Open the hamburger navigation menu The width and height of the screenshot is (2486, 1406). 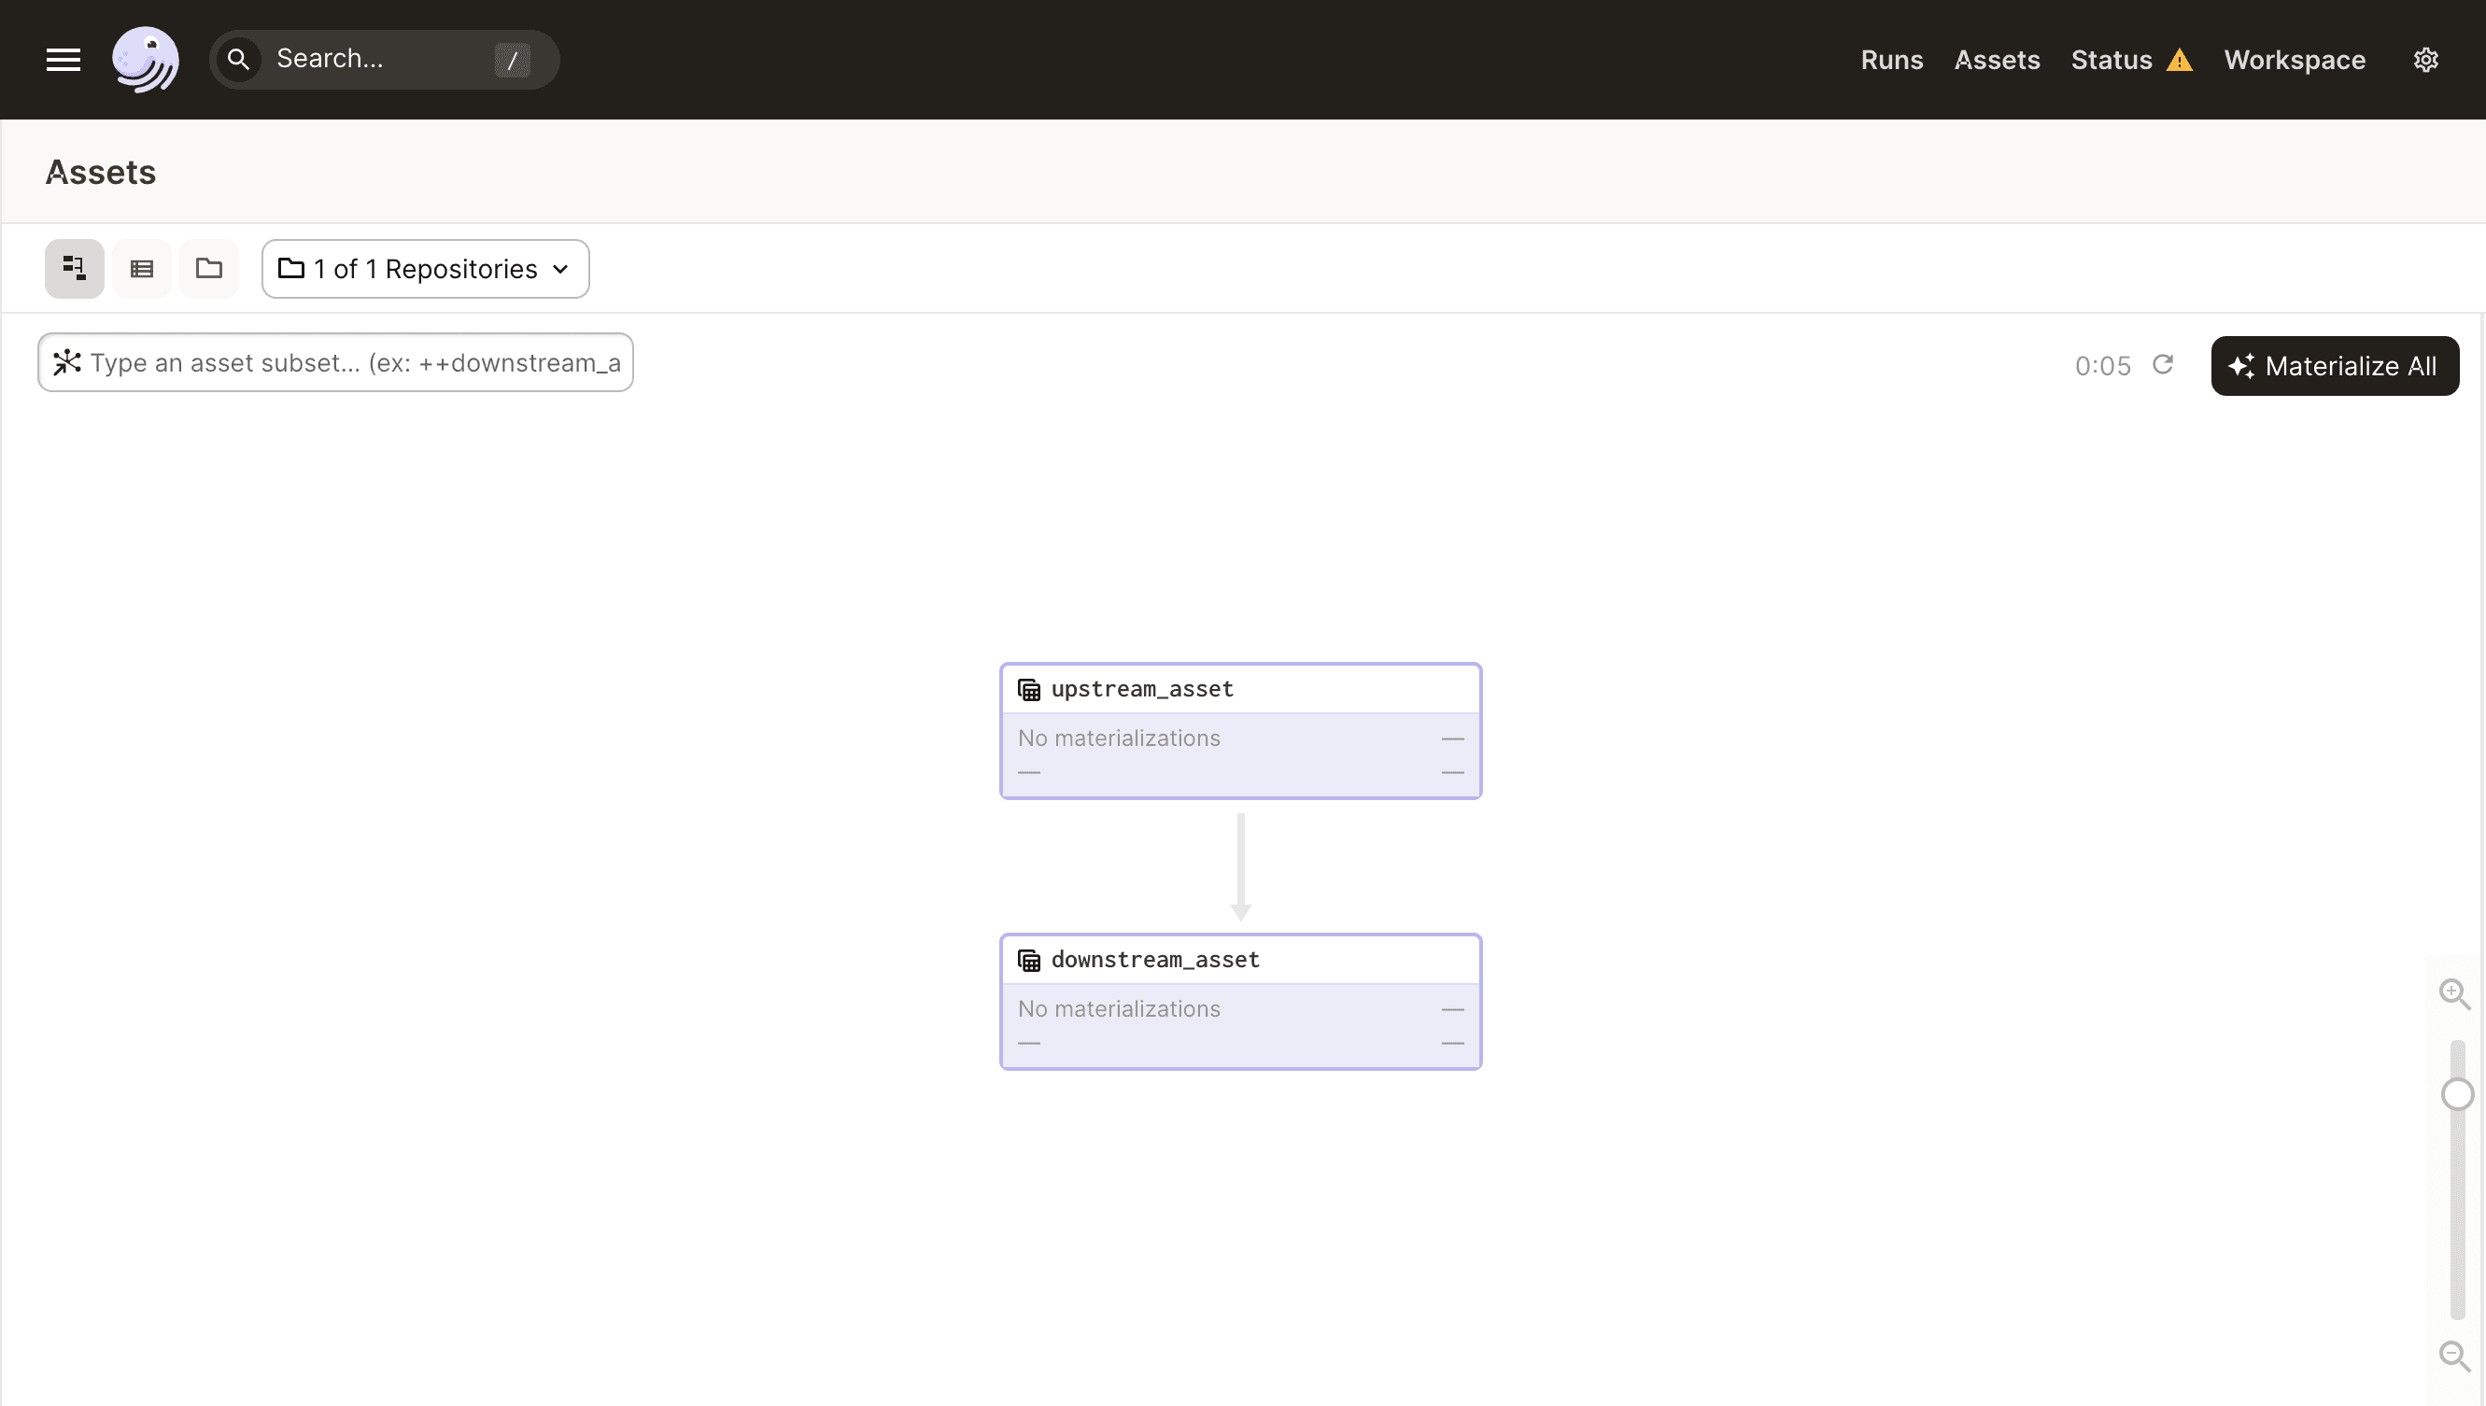click(64, 60)
